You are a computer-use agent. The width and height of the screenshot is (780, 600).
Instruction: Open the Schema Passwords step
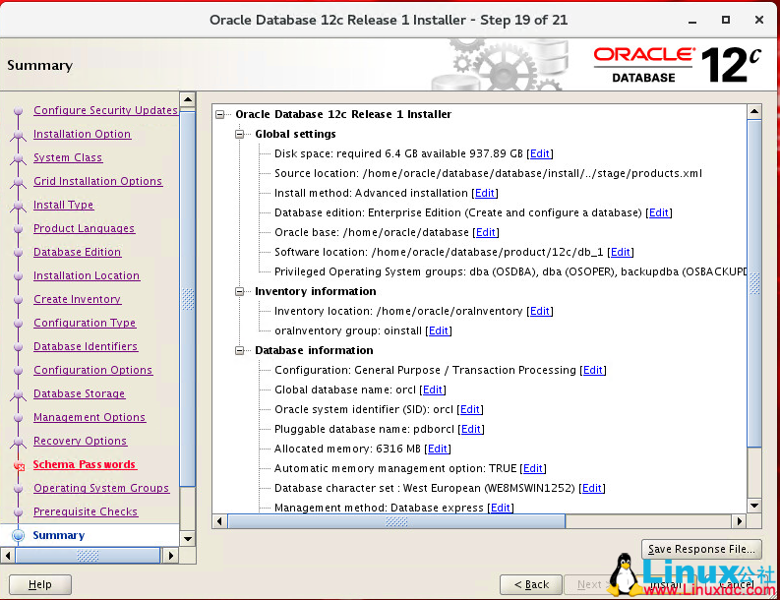pyautogui.click(x=84, y=464)
